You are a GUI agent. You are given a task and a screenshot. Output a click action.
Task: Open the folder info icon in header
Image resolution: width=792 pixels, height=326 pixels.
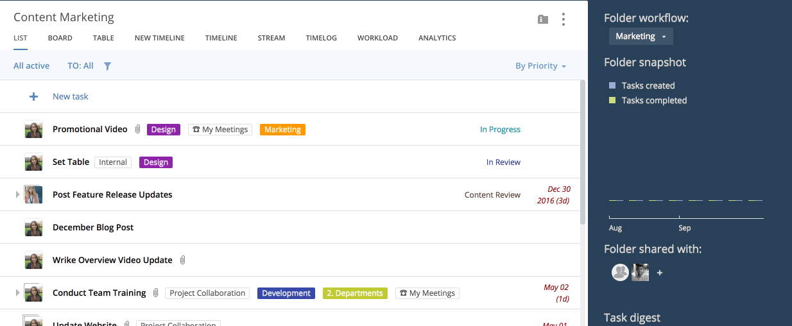tap(543, 19)
